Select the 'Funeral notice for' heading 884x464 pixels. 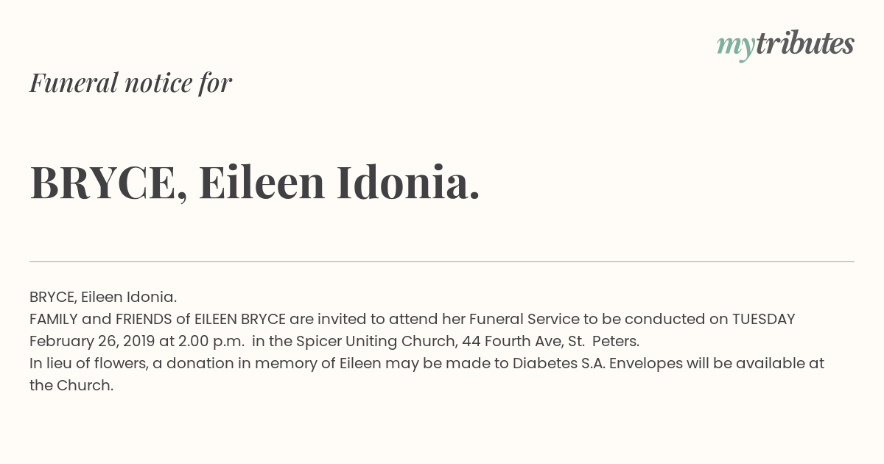click(x=130, y=83)
